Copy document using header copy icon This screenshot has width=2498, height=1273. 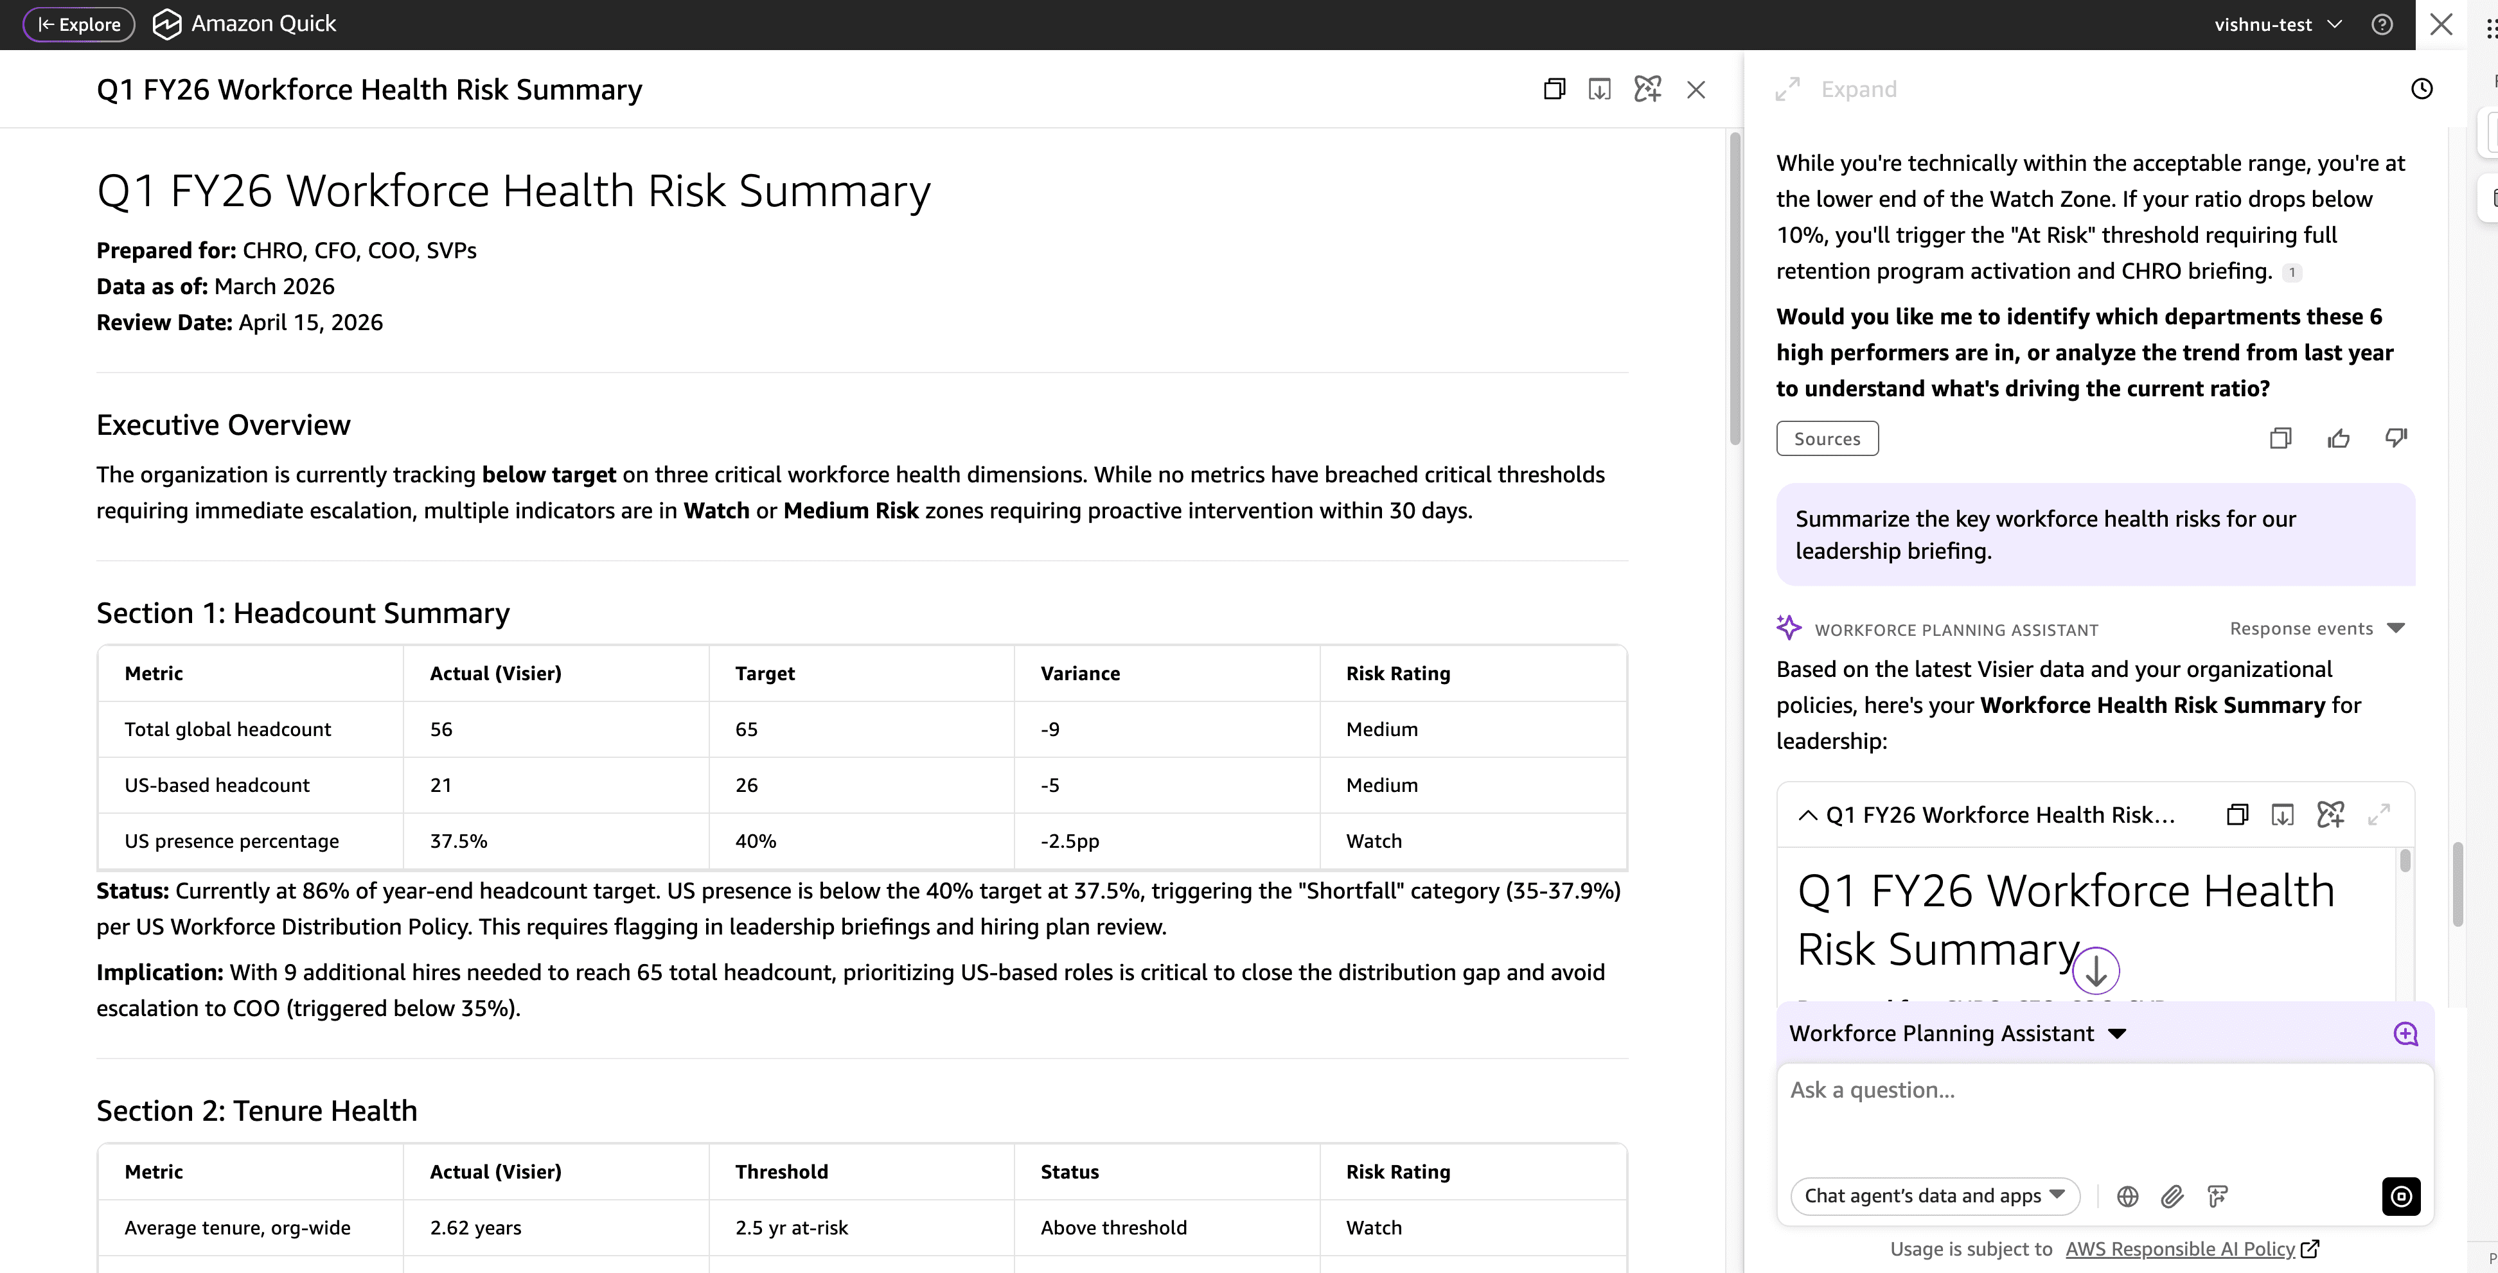click(1554, 89)
